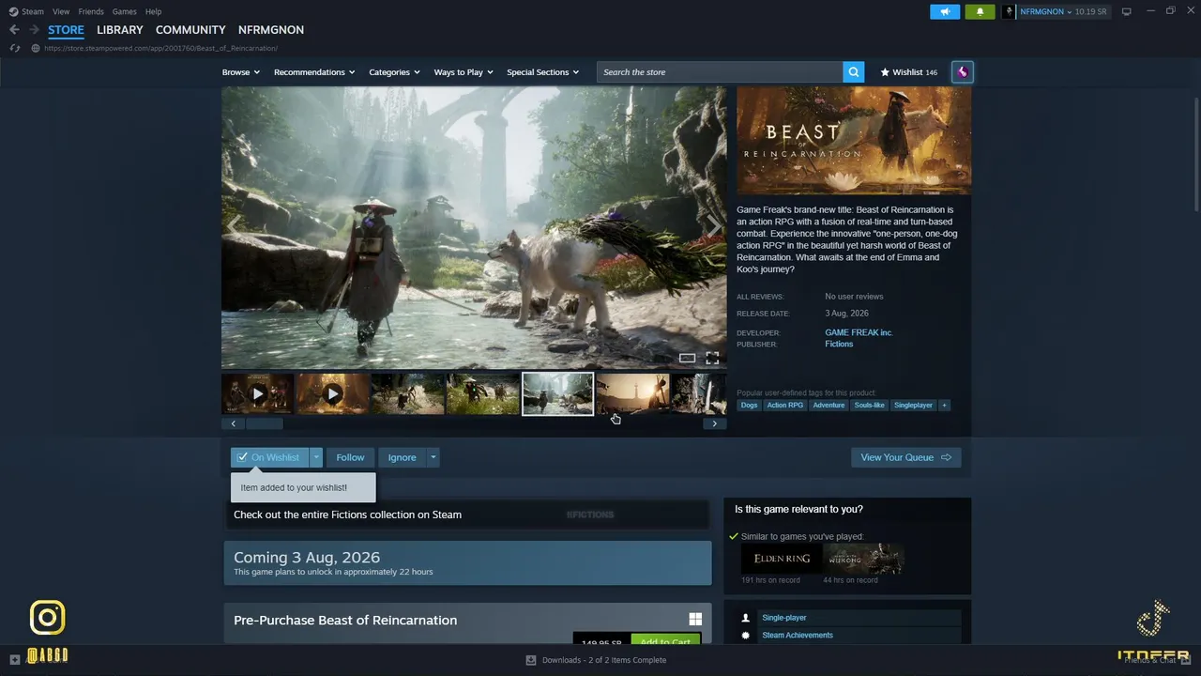This screenshot has width=1201, height=676.
Task: Select the Dogs tag
Action: click(749, 405)
